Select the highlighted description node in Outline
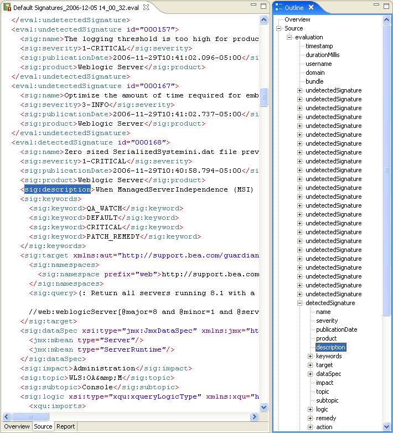Viewport: 393px width, 433px height. coord(330,347)
